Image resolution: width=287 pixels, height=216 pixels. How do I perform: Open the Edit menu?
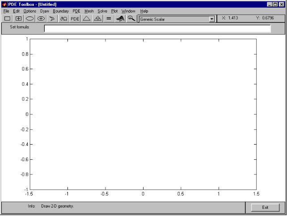[x=16, y=11]
